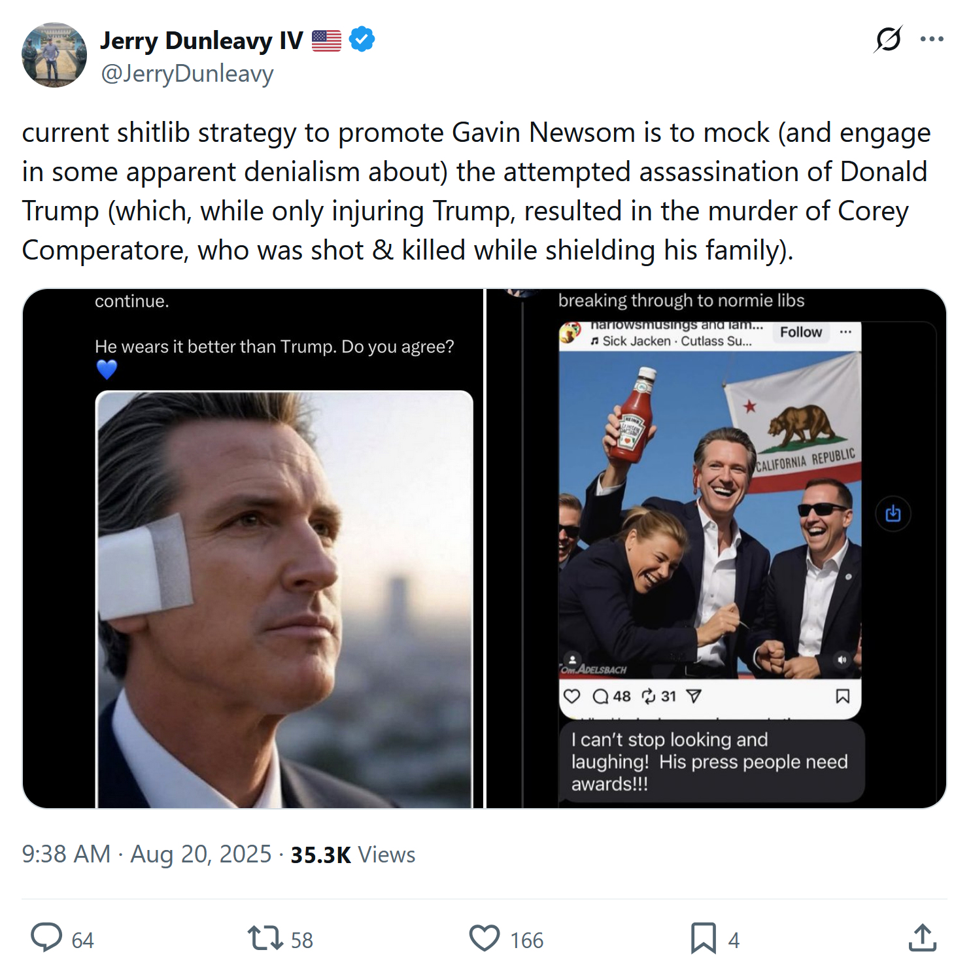Click the American flag emoji beside name
This screenshot has width=971, height=969.
coord(326,41)
